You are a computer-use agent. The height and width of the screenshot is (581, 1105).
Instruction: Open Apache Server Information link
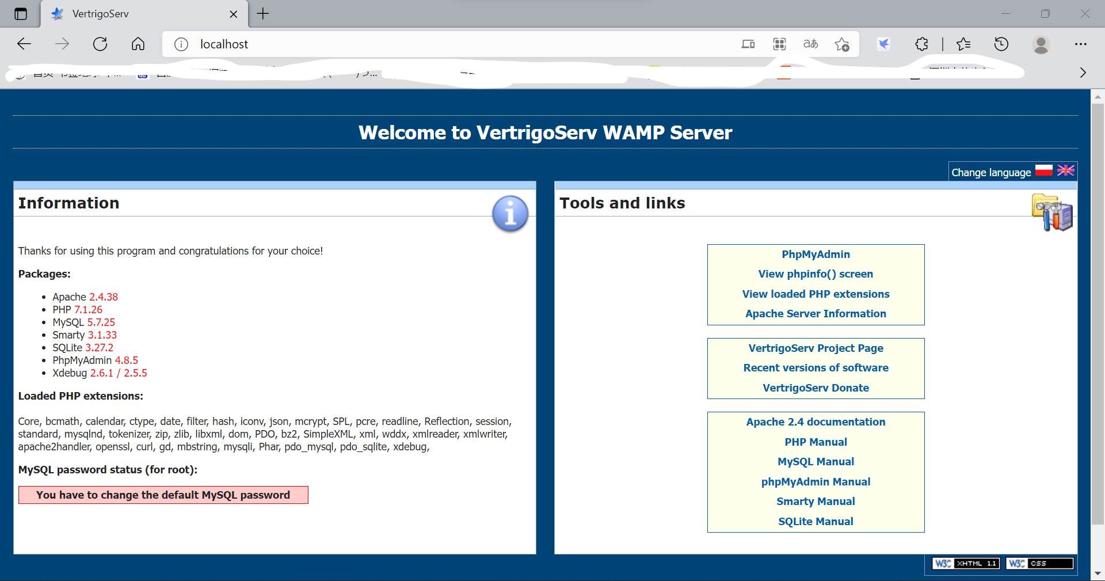point(816,314)
